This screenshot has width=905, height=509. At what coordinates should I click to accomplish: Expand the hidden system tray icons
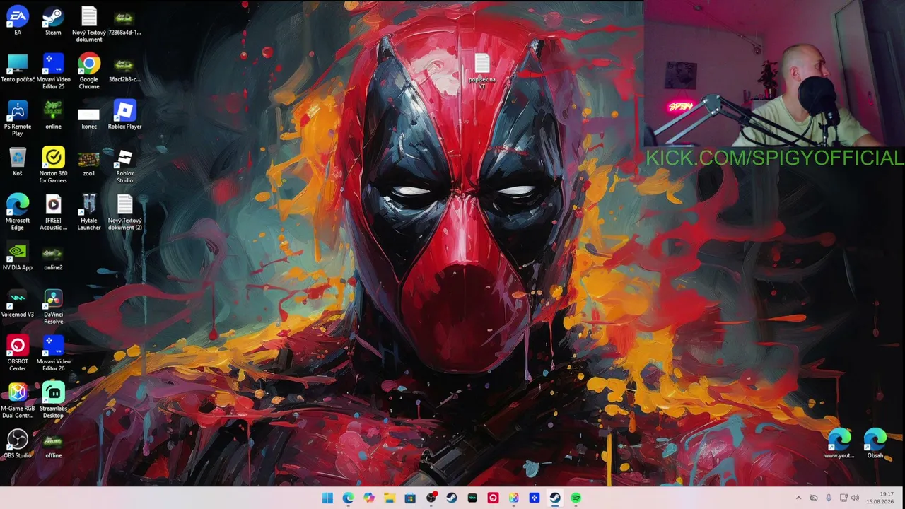[799, 498]
